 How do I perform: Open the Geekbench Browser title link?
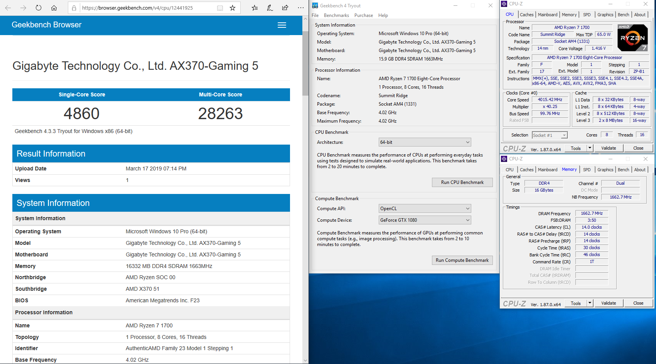click(x=47, y=25)
